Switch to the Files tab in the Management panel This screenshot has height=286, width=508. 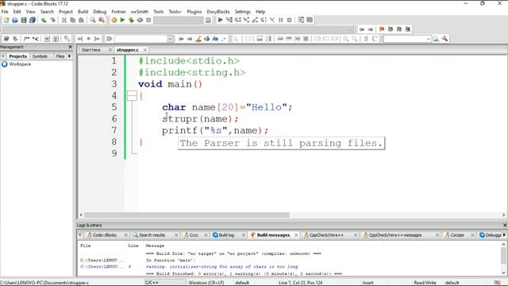pyautogui.click(x=60, y=56)
